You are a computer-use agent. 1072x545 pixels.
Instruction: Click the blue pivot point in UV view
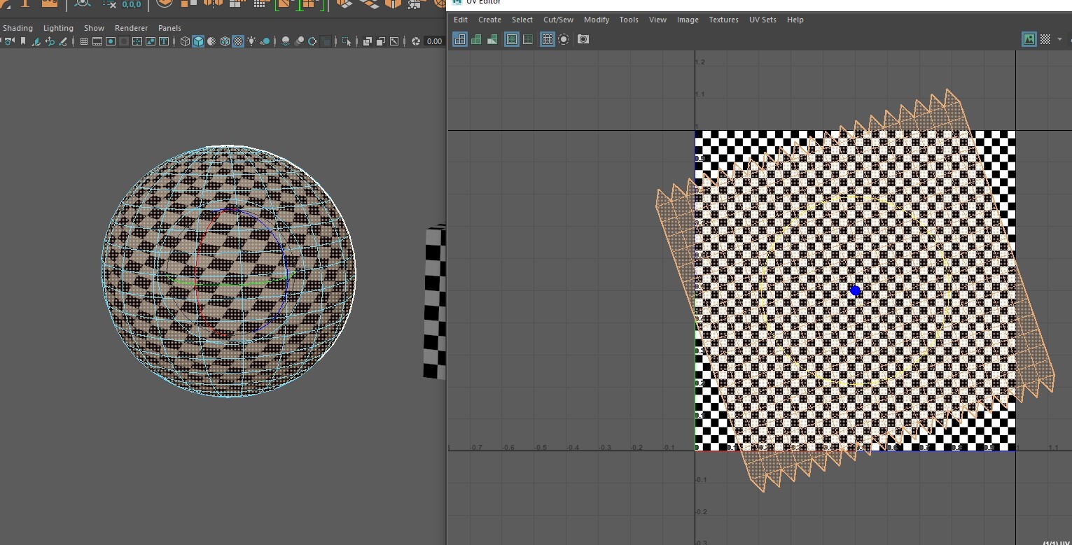855,290
